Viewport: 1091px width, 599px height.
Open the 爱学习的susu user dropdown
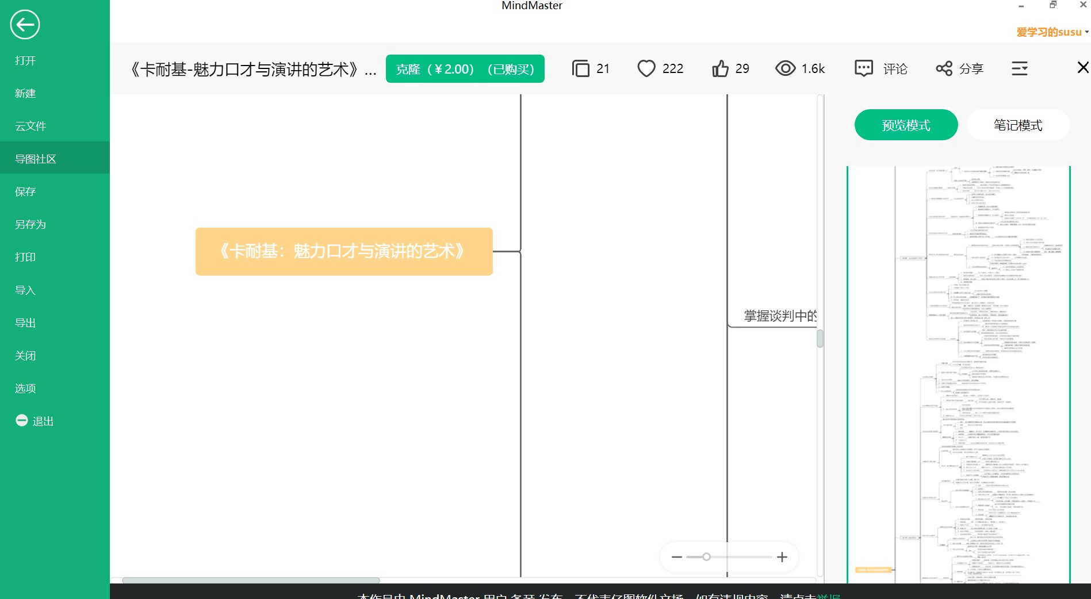[1052, 32]
